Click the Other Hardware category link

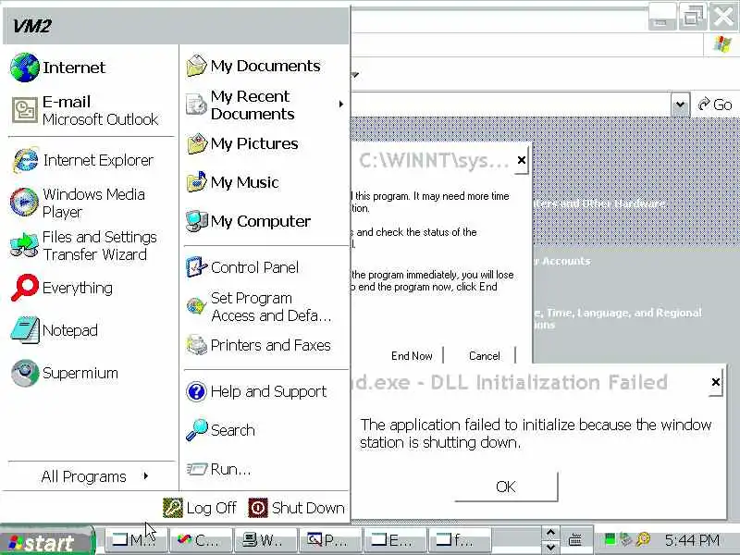(x=600, y=203)
